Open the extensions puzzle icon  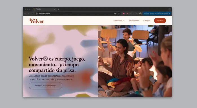(x=131, y=13)
